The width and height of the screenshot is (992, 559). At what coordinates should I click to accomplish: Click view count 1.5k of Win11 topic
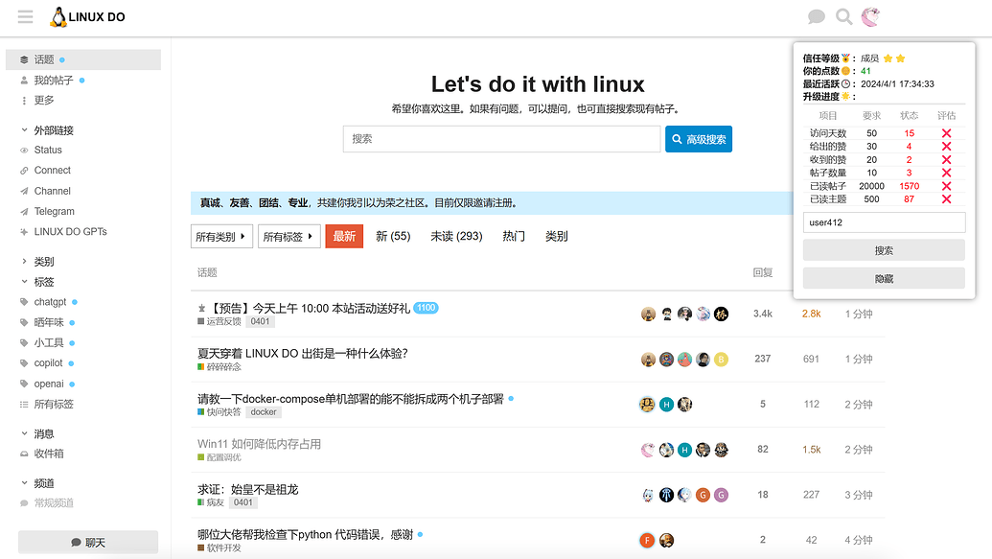(x=812, y=450)
